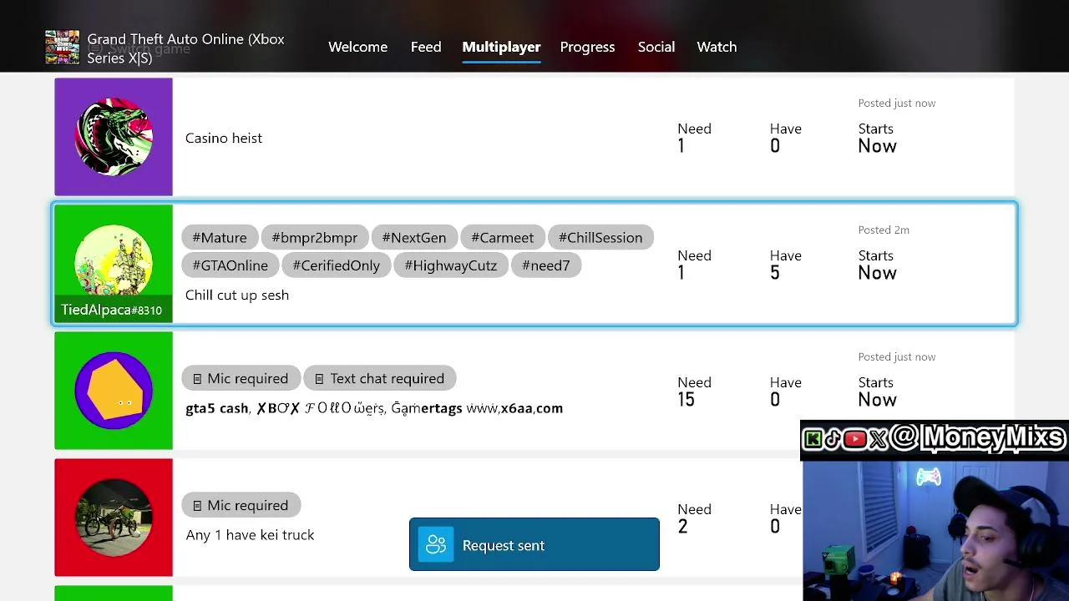Select the #GTAOnline tag
Image resolution: width=1069 pixels, height=601 pixels.
(231, 265)
